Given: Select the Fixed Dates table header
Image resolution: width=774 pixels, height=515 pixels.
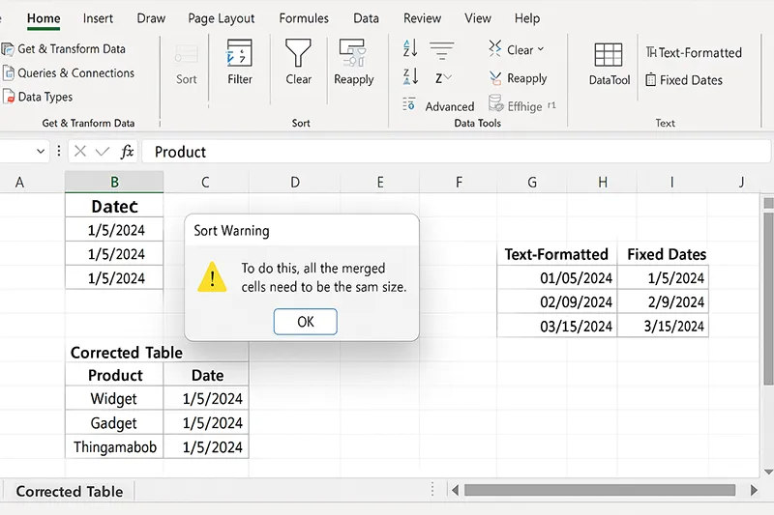Looking at the screenshot, I should [663, 254].
